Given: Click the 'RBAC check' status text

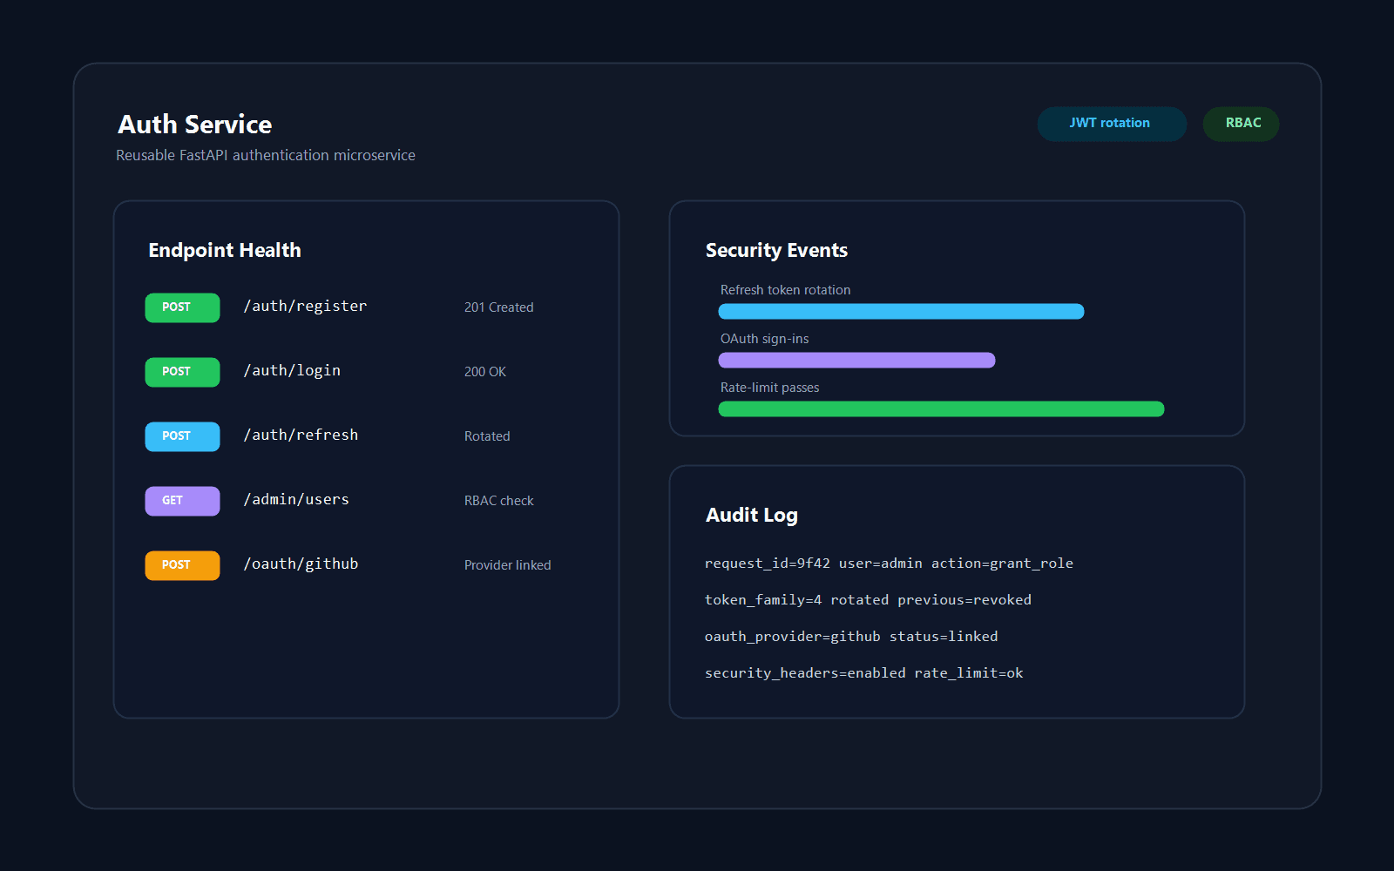Looking at the screenshot, I should (x=498, y=501).
